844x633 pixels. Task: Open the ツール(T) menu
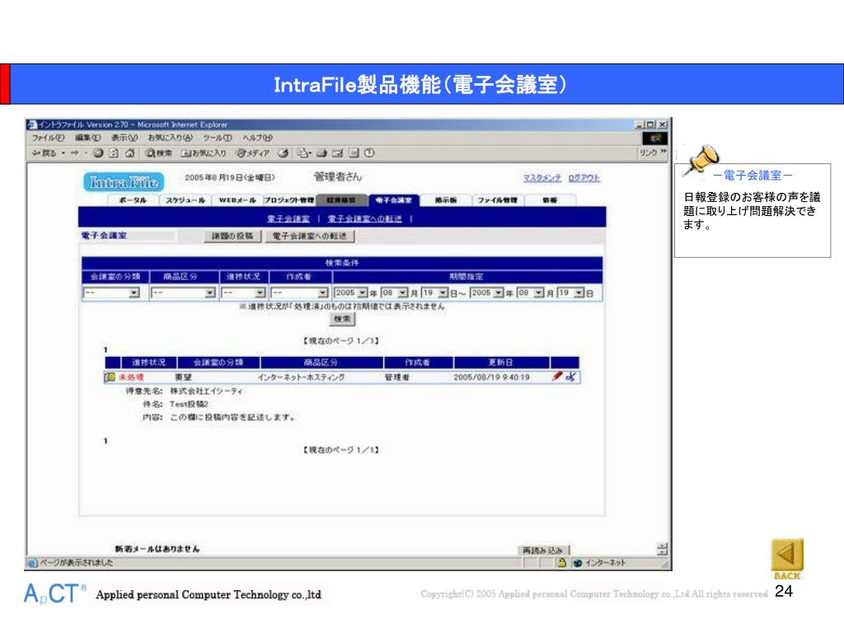(x=217, y=138)
